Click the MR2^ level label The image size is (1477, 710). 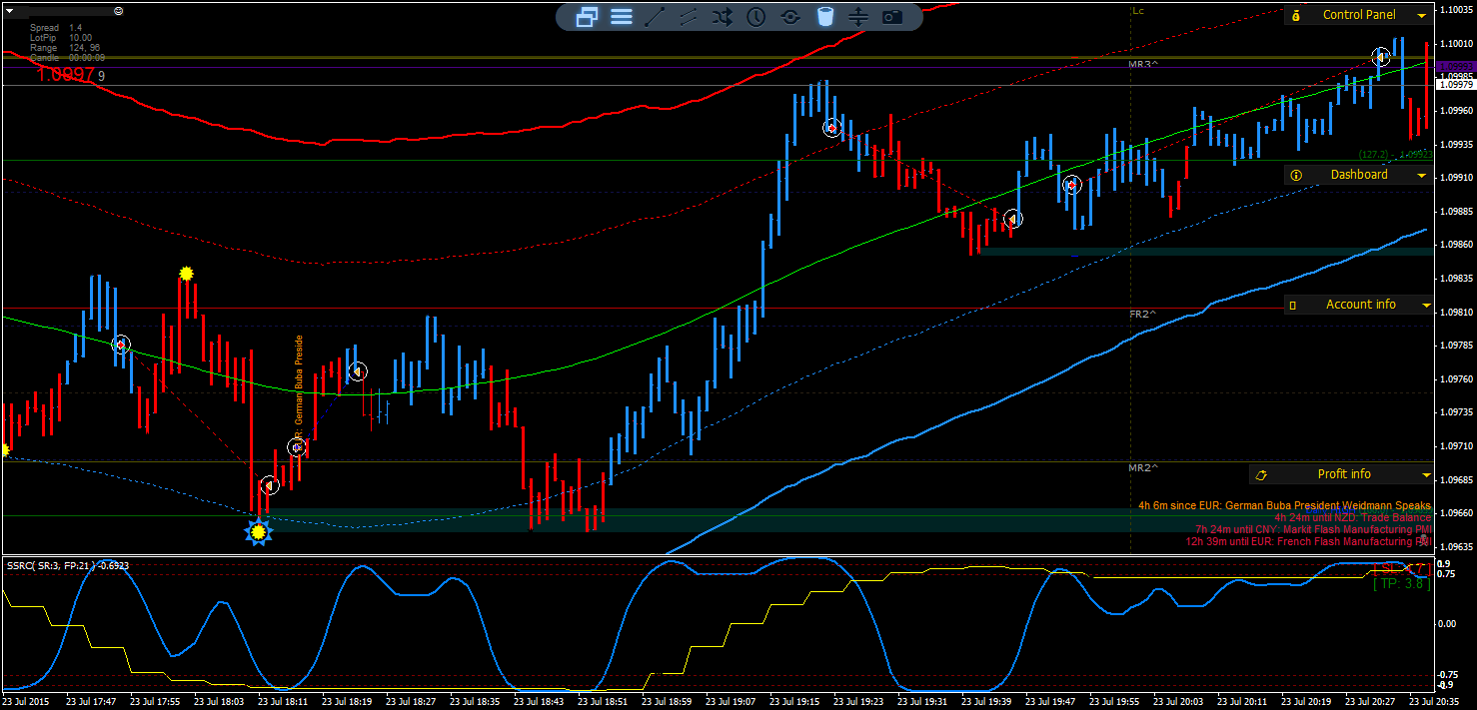tap(1143, 467)
